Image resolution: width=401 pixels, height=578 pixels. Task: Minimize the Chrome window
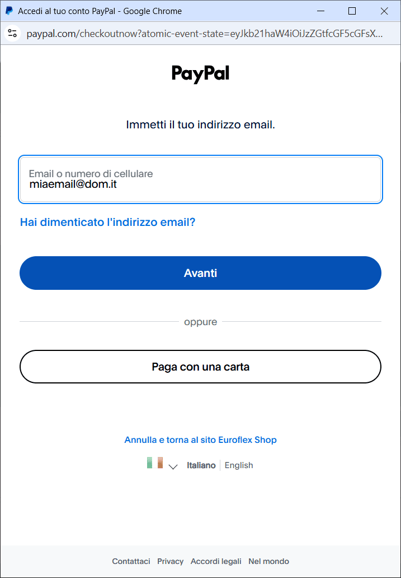pos(320,11)
